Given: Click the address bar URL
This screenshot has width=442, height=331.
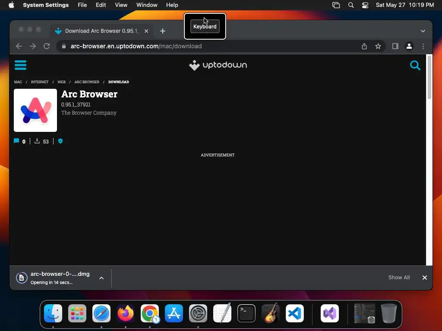Looking at the screenshot, I should (x=136, y=46).
